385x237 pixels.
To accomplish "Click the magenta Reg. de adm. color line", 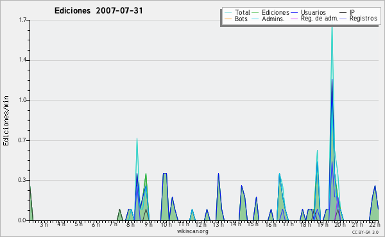I will point(294,19).
